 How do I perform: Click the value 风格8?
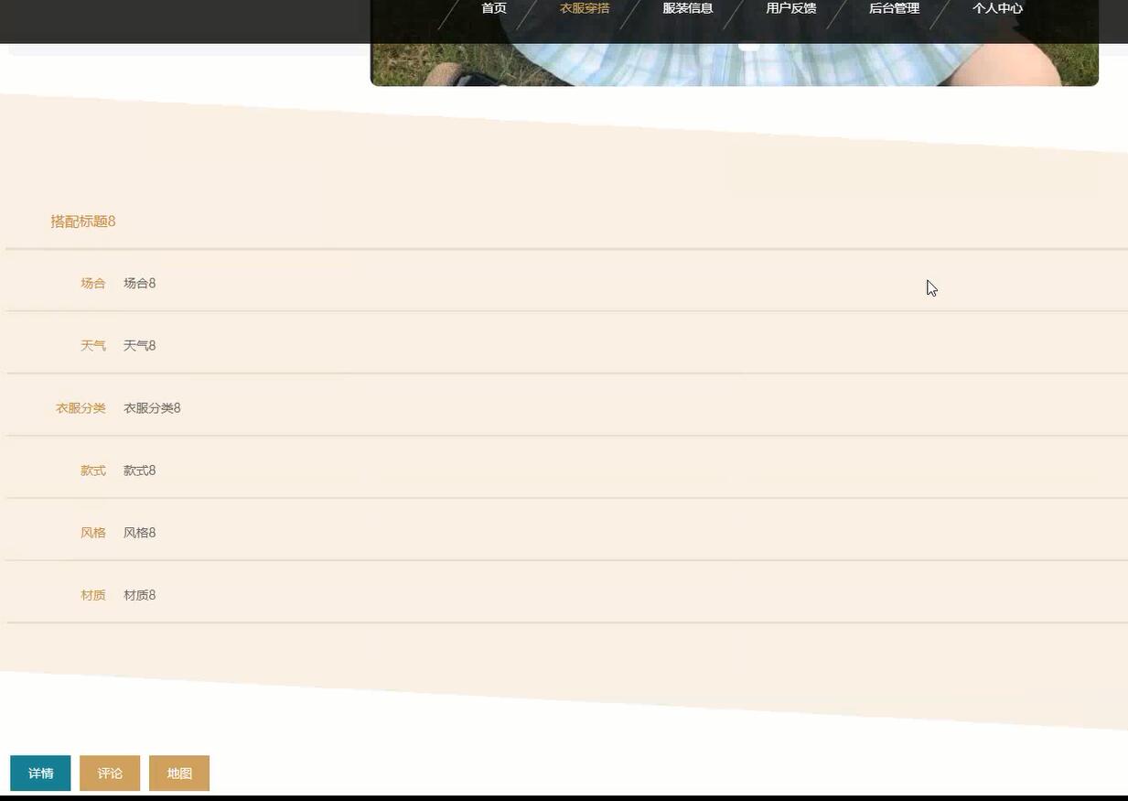pos(140,533)
